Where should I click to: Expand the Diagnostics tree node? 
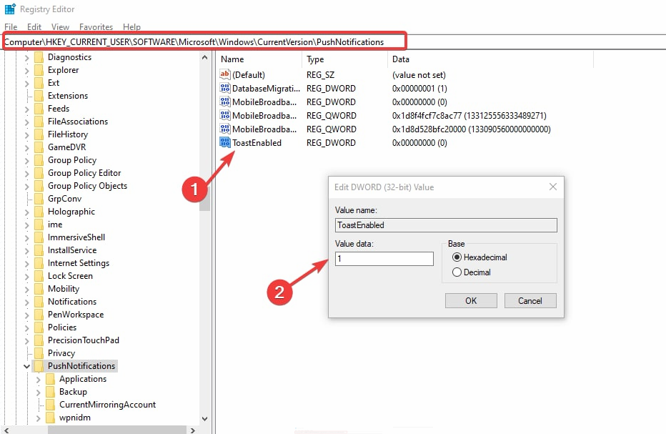(26, 58)
